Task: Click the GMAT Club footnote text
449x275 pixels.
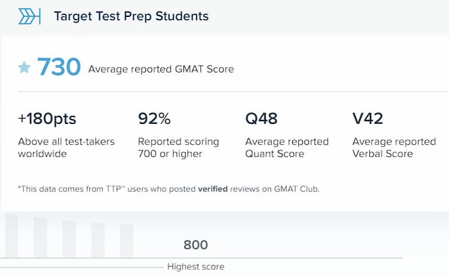Action: click(297, 189)
